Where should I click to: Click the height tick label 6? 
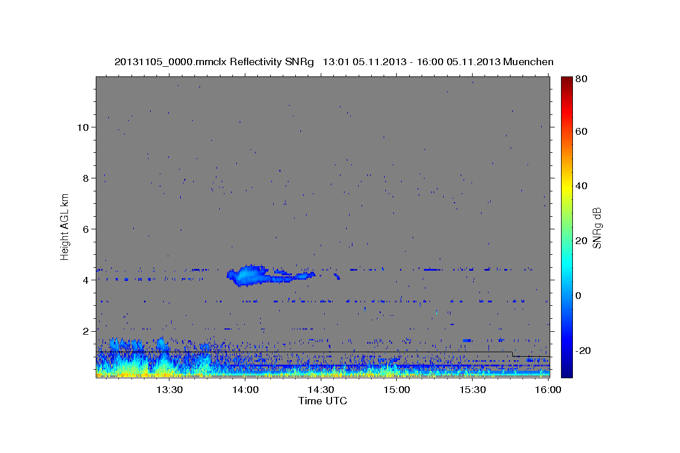[86, 229]
